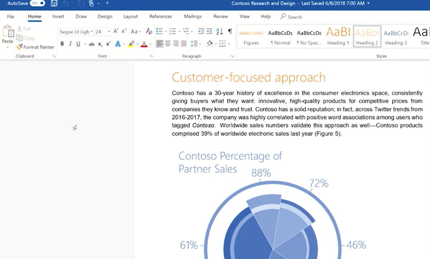The image size is (430, 259).
Task: Toggle align left paragraph setting
Action: click(159, 44)
